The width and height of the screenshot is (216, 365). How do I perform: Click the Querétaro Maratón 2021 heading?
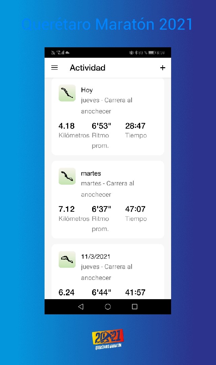pyautogui.click(x=107, y=24)
